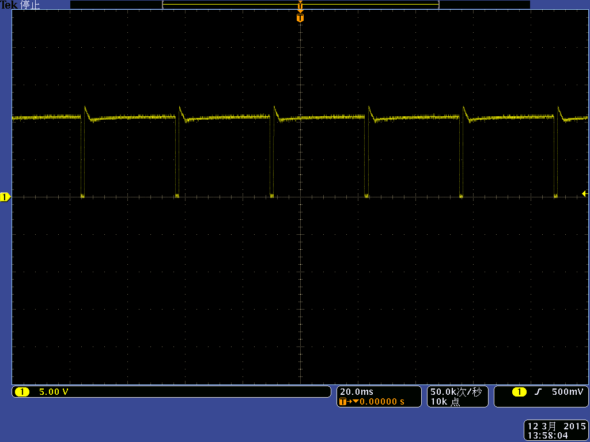Click the 停止 acquisition status text
The image size is (590, 442).
tap(30, 5)
